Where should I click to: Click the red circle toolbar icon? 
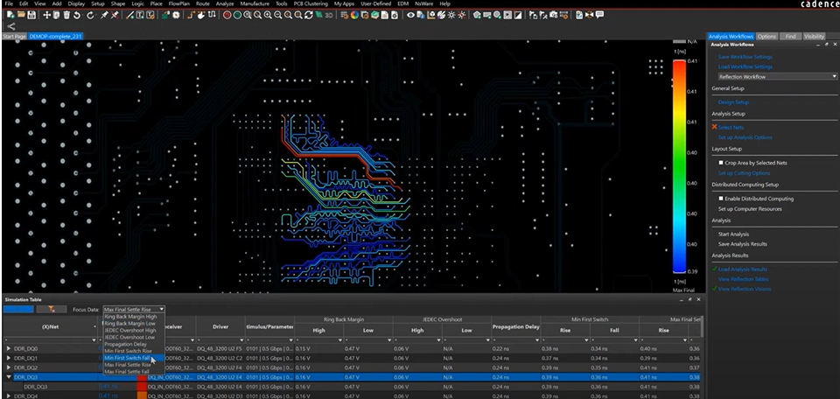(x=227, y=15)
